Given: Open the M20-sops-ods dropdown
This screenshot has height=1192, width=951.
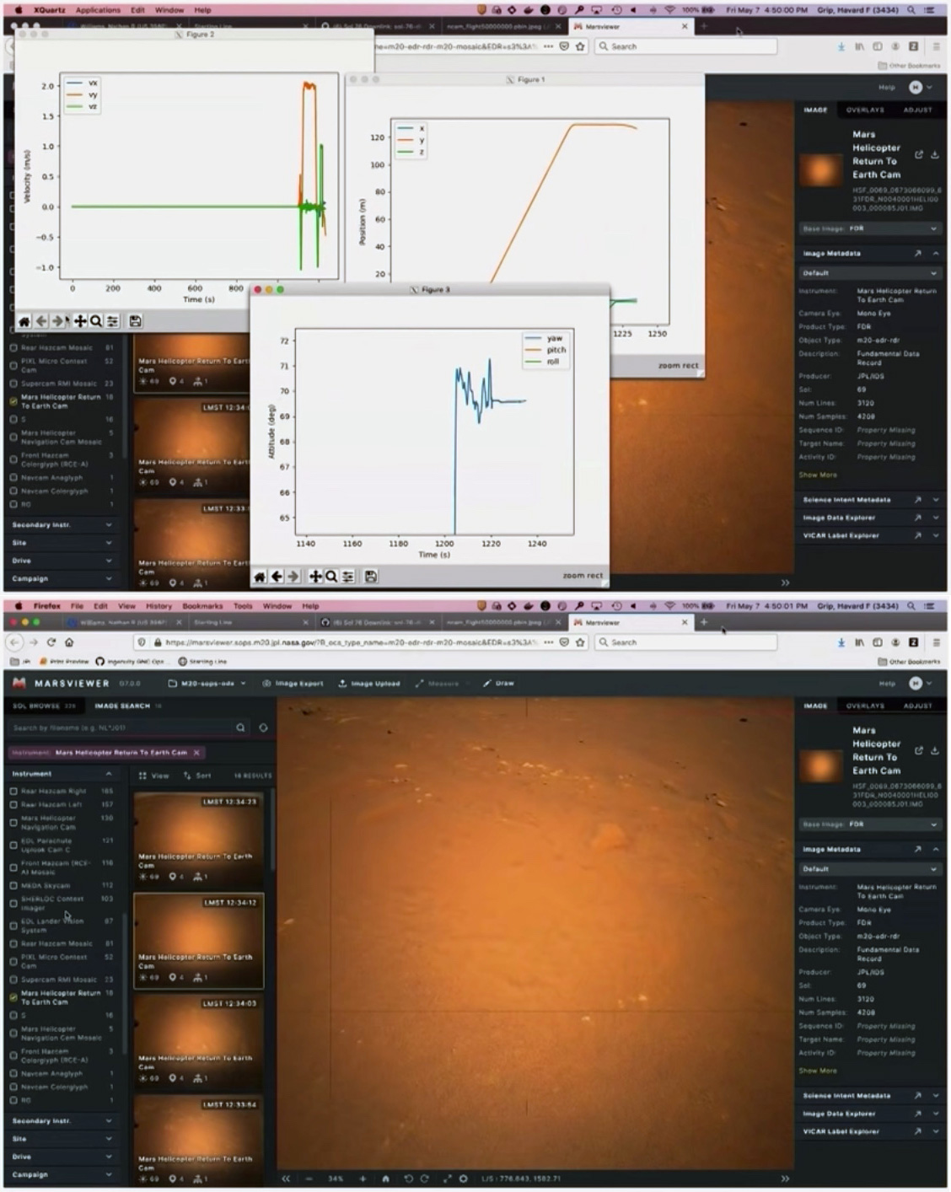Looking at the screenshot, I should pos(207,684).
